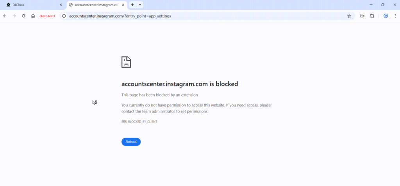Reload page using toolbar refresh icon
Viewport: 400px width, 186px height.
pos(23,16)
